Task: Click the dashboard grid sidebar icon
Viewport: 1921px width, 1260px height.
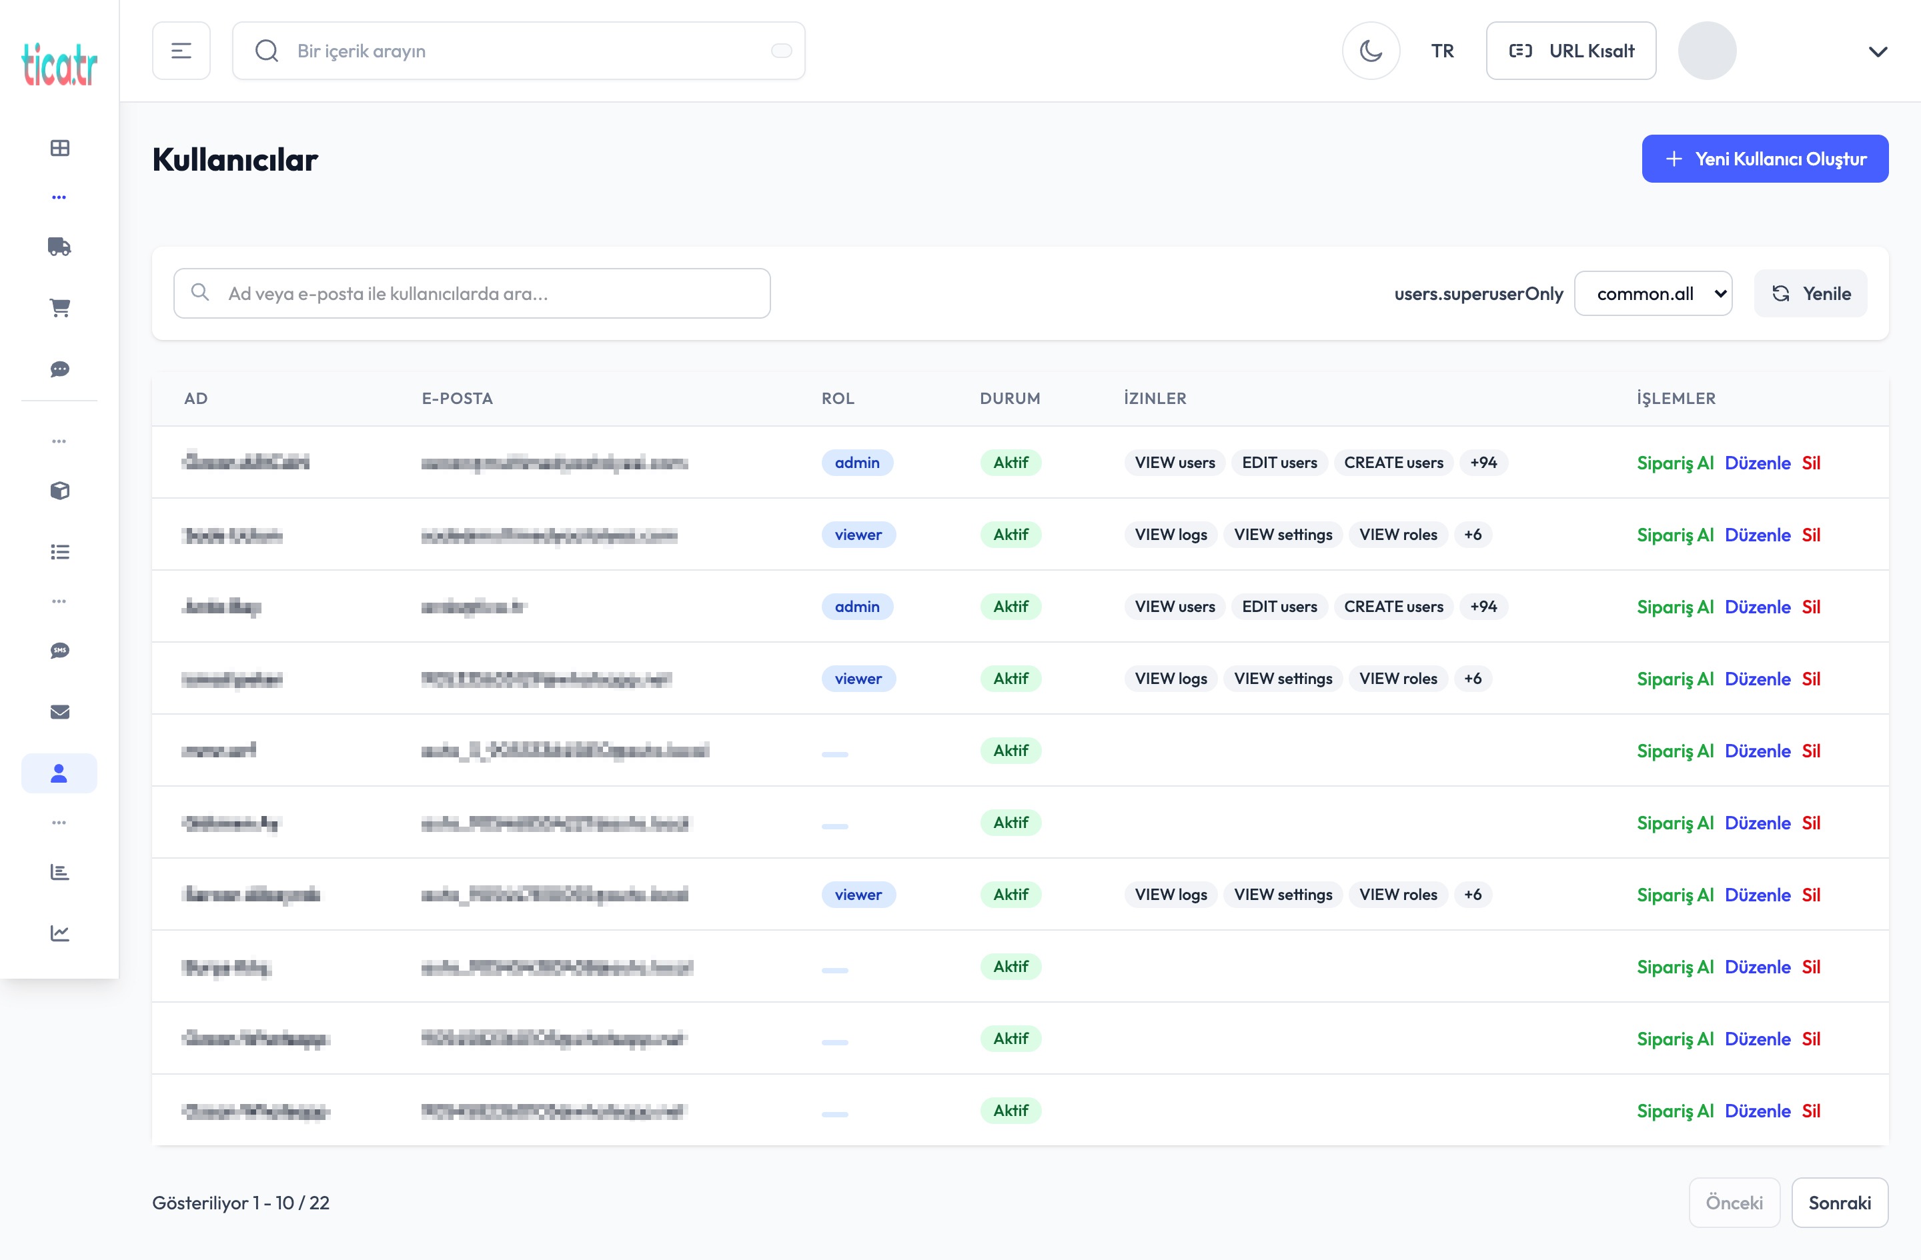Action: (59, 147)
